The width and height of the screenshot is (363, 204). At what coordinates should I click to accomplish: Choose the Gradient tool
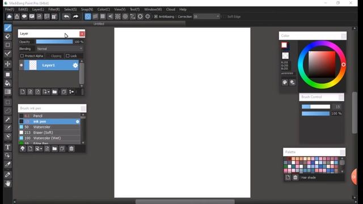7,92
